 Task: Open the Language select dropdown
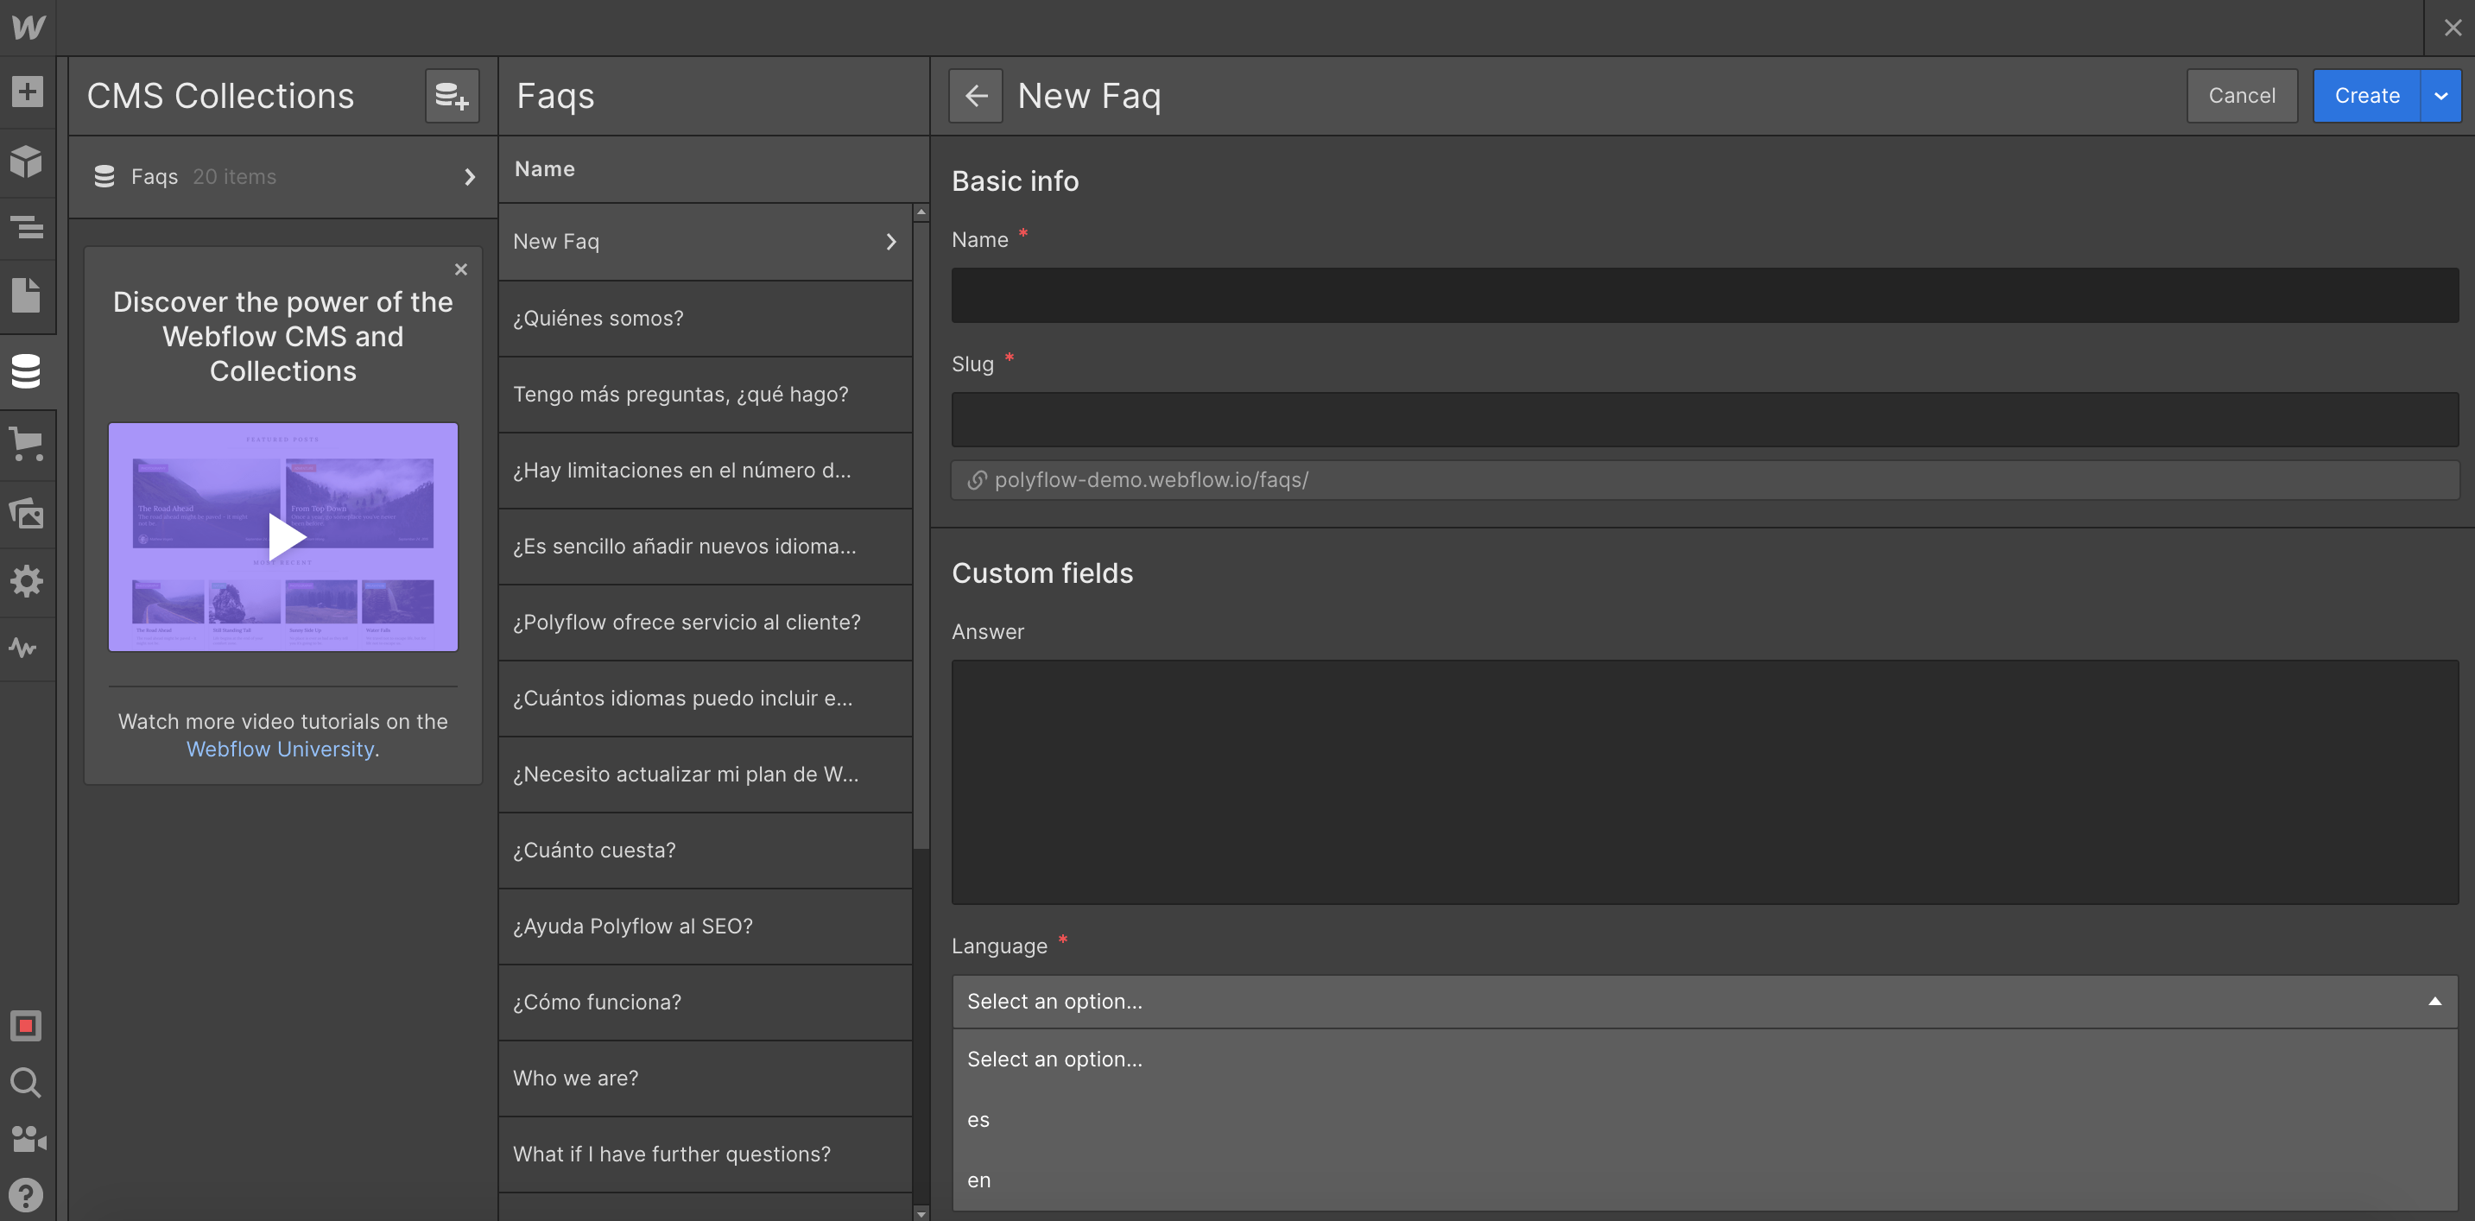tap(1705, 1001)
